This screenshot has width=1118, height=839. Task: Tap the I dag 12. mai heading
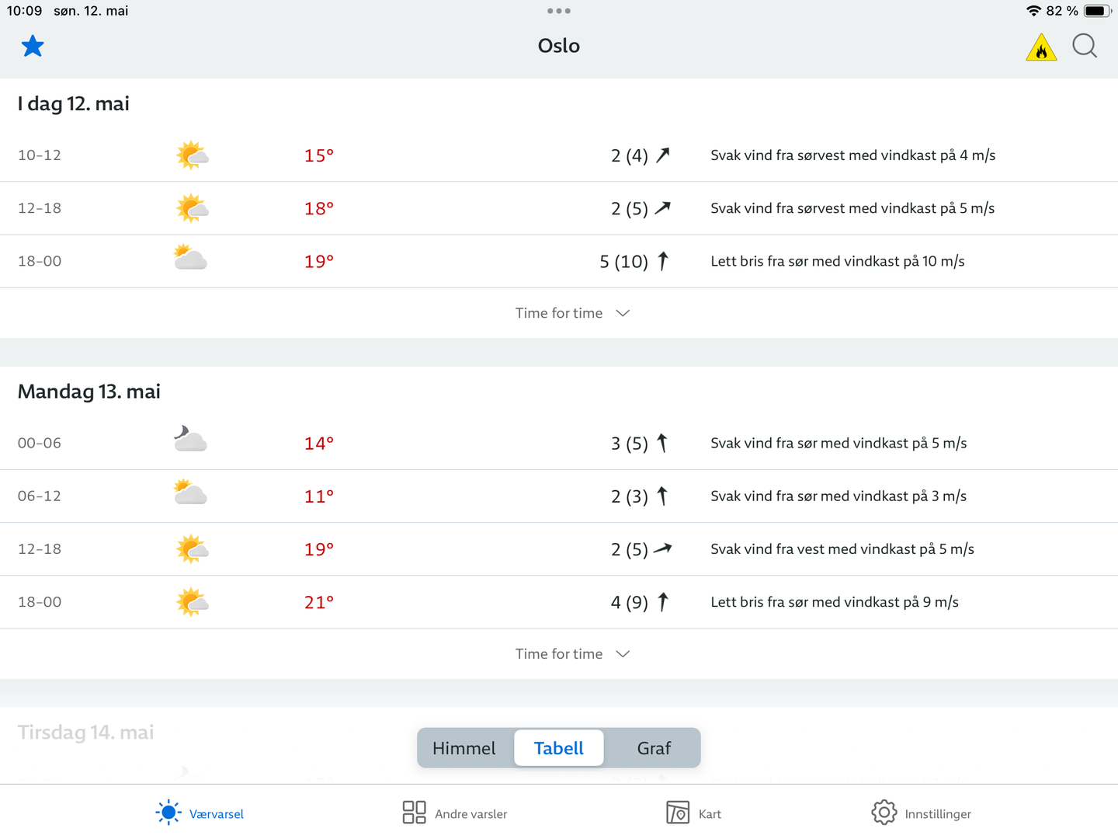[74, 104]
